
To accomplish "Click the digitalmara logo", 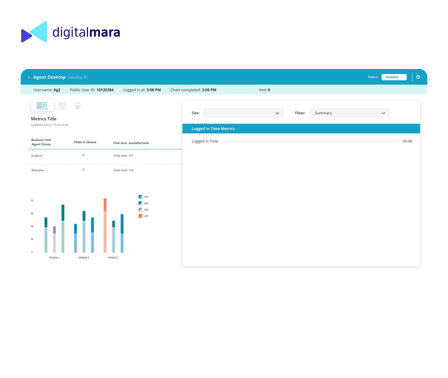I will [71, 32].
